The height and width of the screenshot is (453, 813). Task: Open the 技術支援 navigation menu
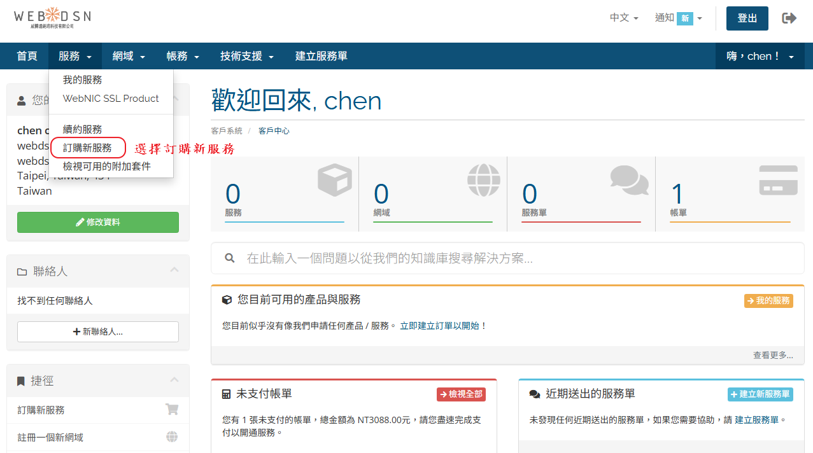tap(247, 56)
